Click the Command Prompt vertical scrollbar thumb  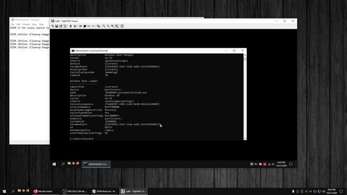pyautogui.click(x=245, y=59)
